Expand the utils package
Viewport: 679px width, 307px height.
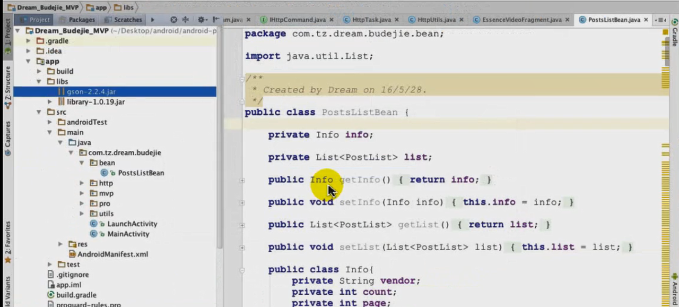(x=82, y=214)
